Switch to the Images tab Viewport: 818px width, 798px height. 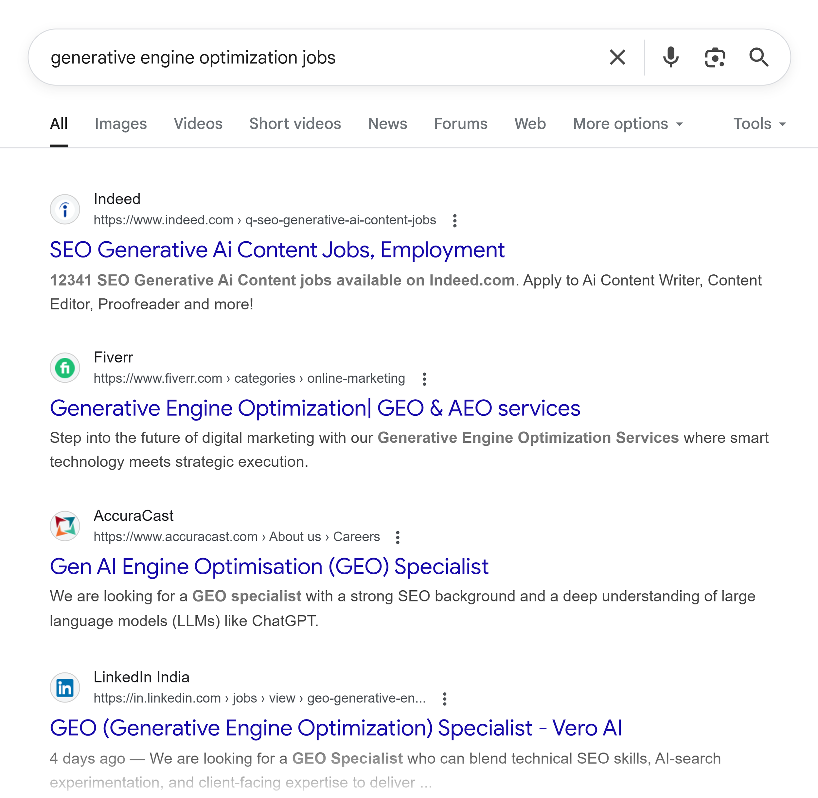tap(120, 123)
